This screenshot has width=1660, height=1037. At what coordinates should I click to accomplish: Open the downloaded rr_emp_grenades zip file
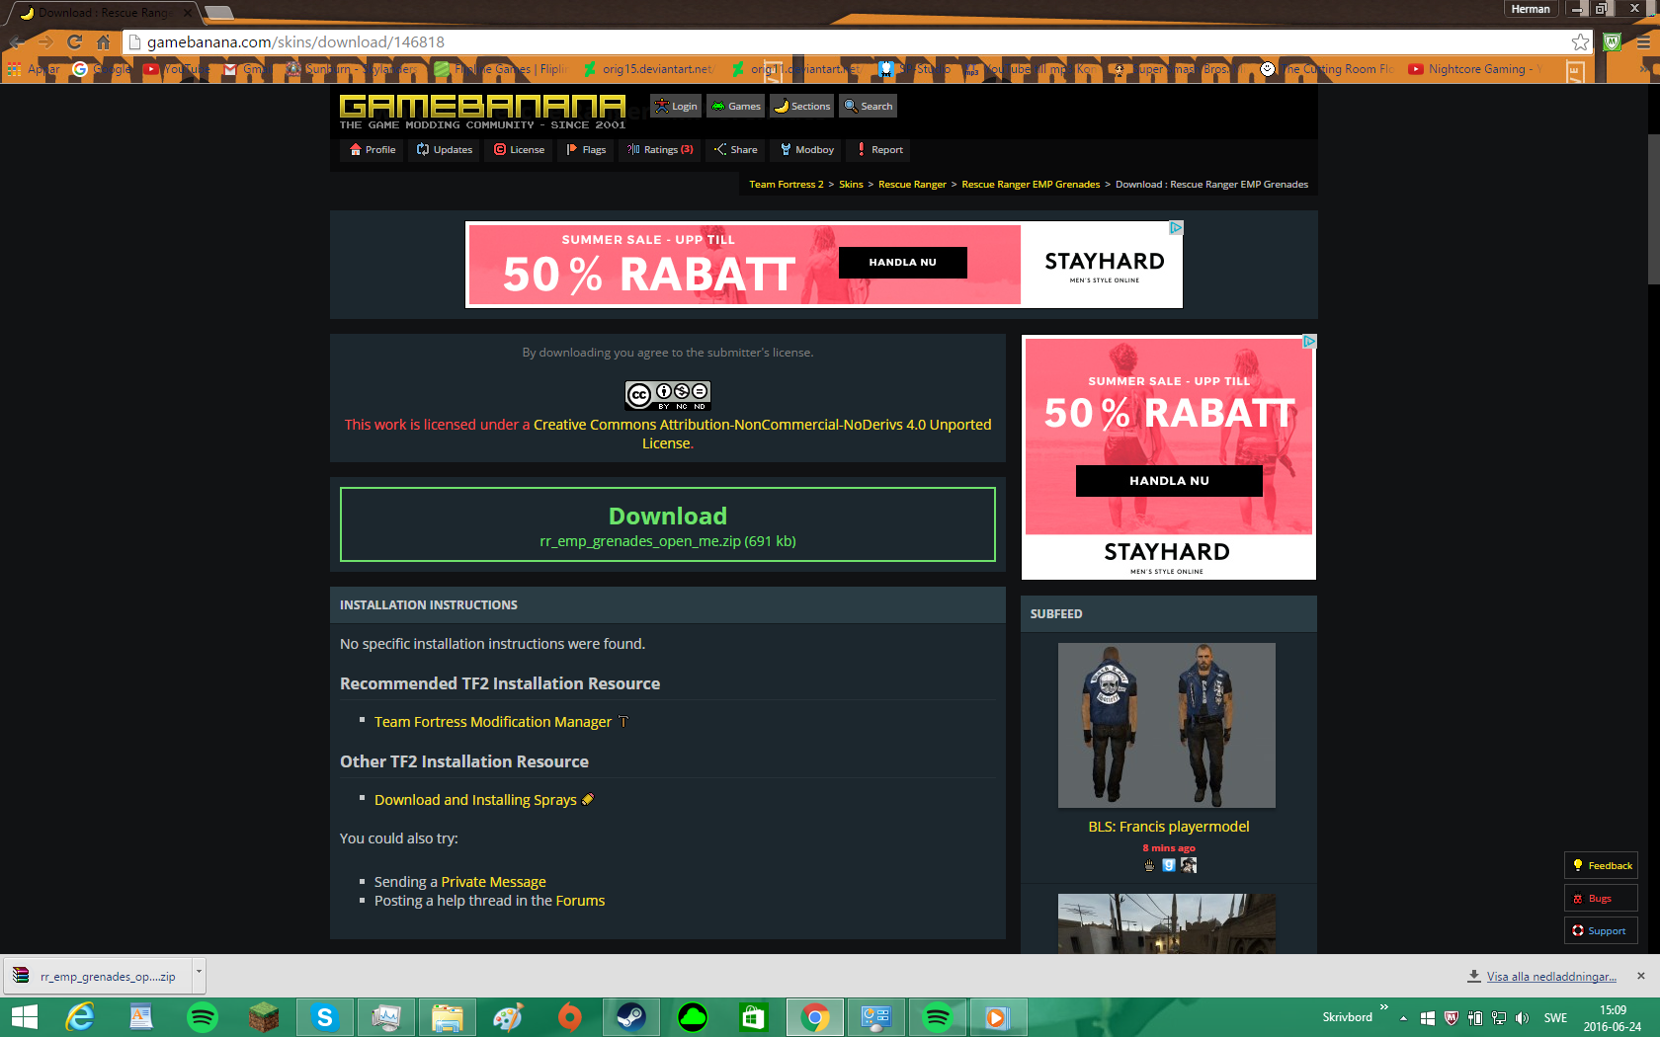coord(97,977)
